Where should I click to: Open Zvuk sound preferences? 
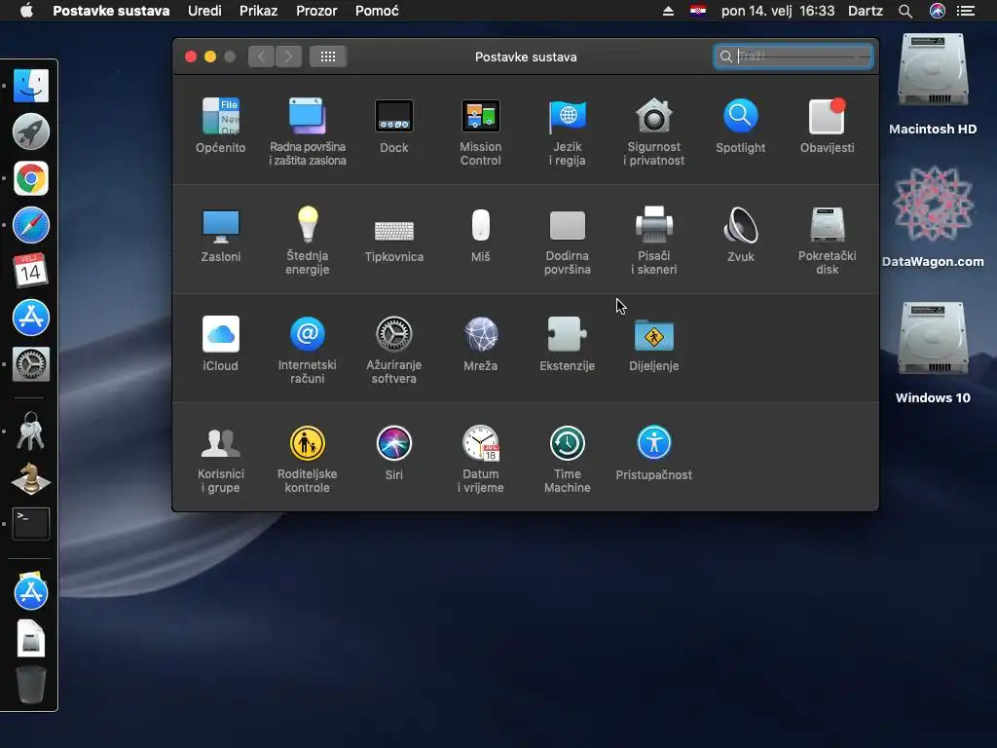coord(740,236)
